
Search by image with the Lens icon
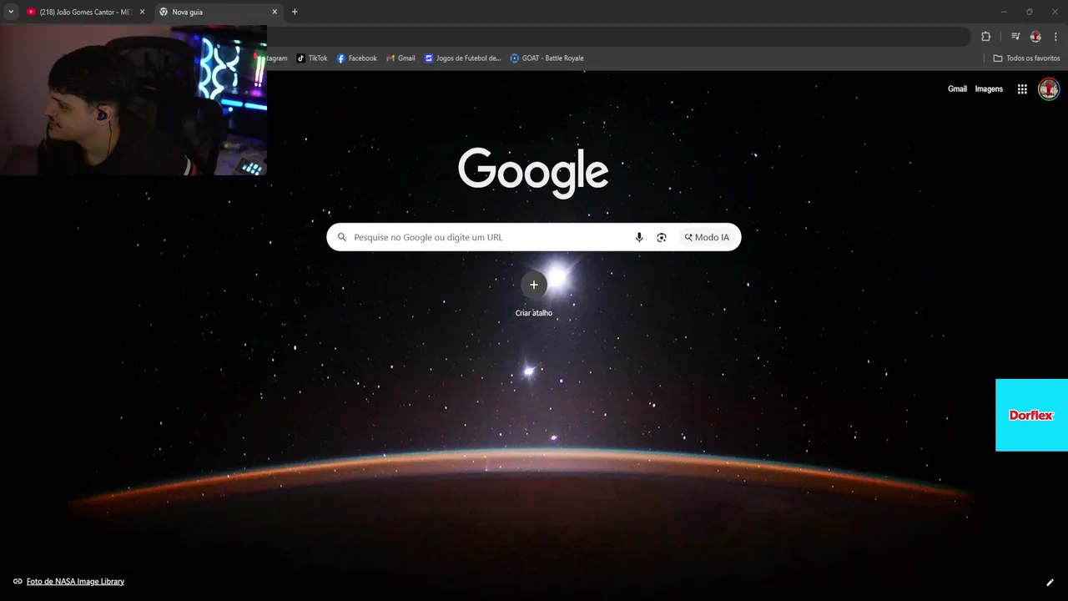pyautogui.click(x=662, y=237)
